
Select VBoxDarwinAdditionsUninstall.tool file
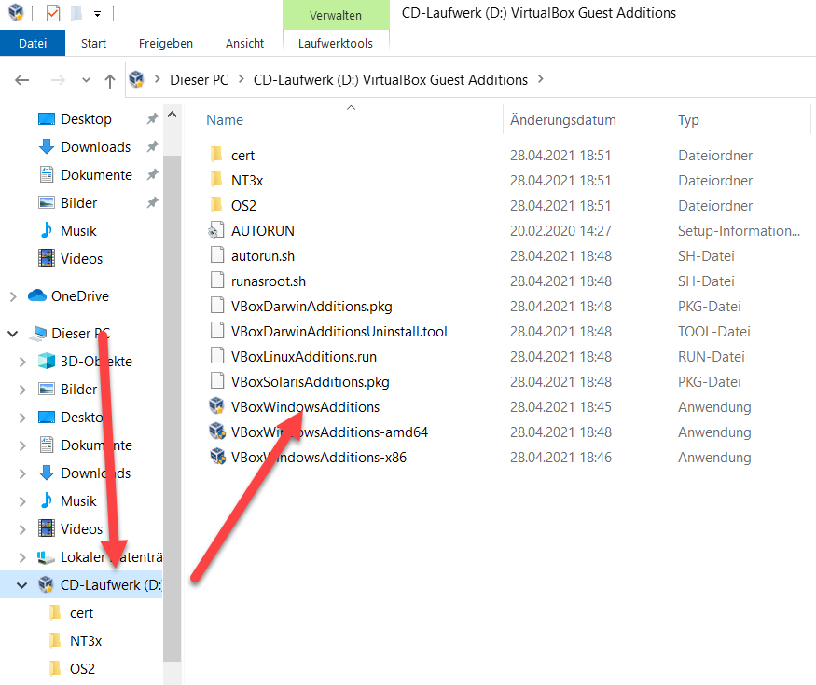[339, 332]
